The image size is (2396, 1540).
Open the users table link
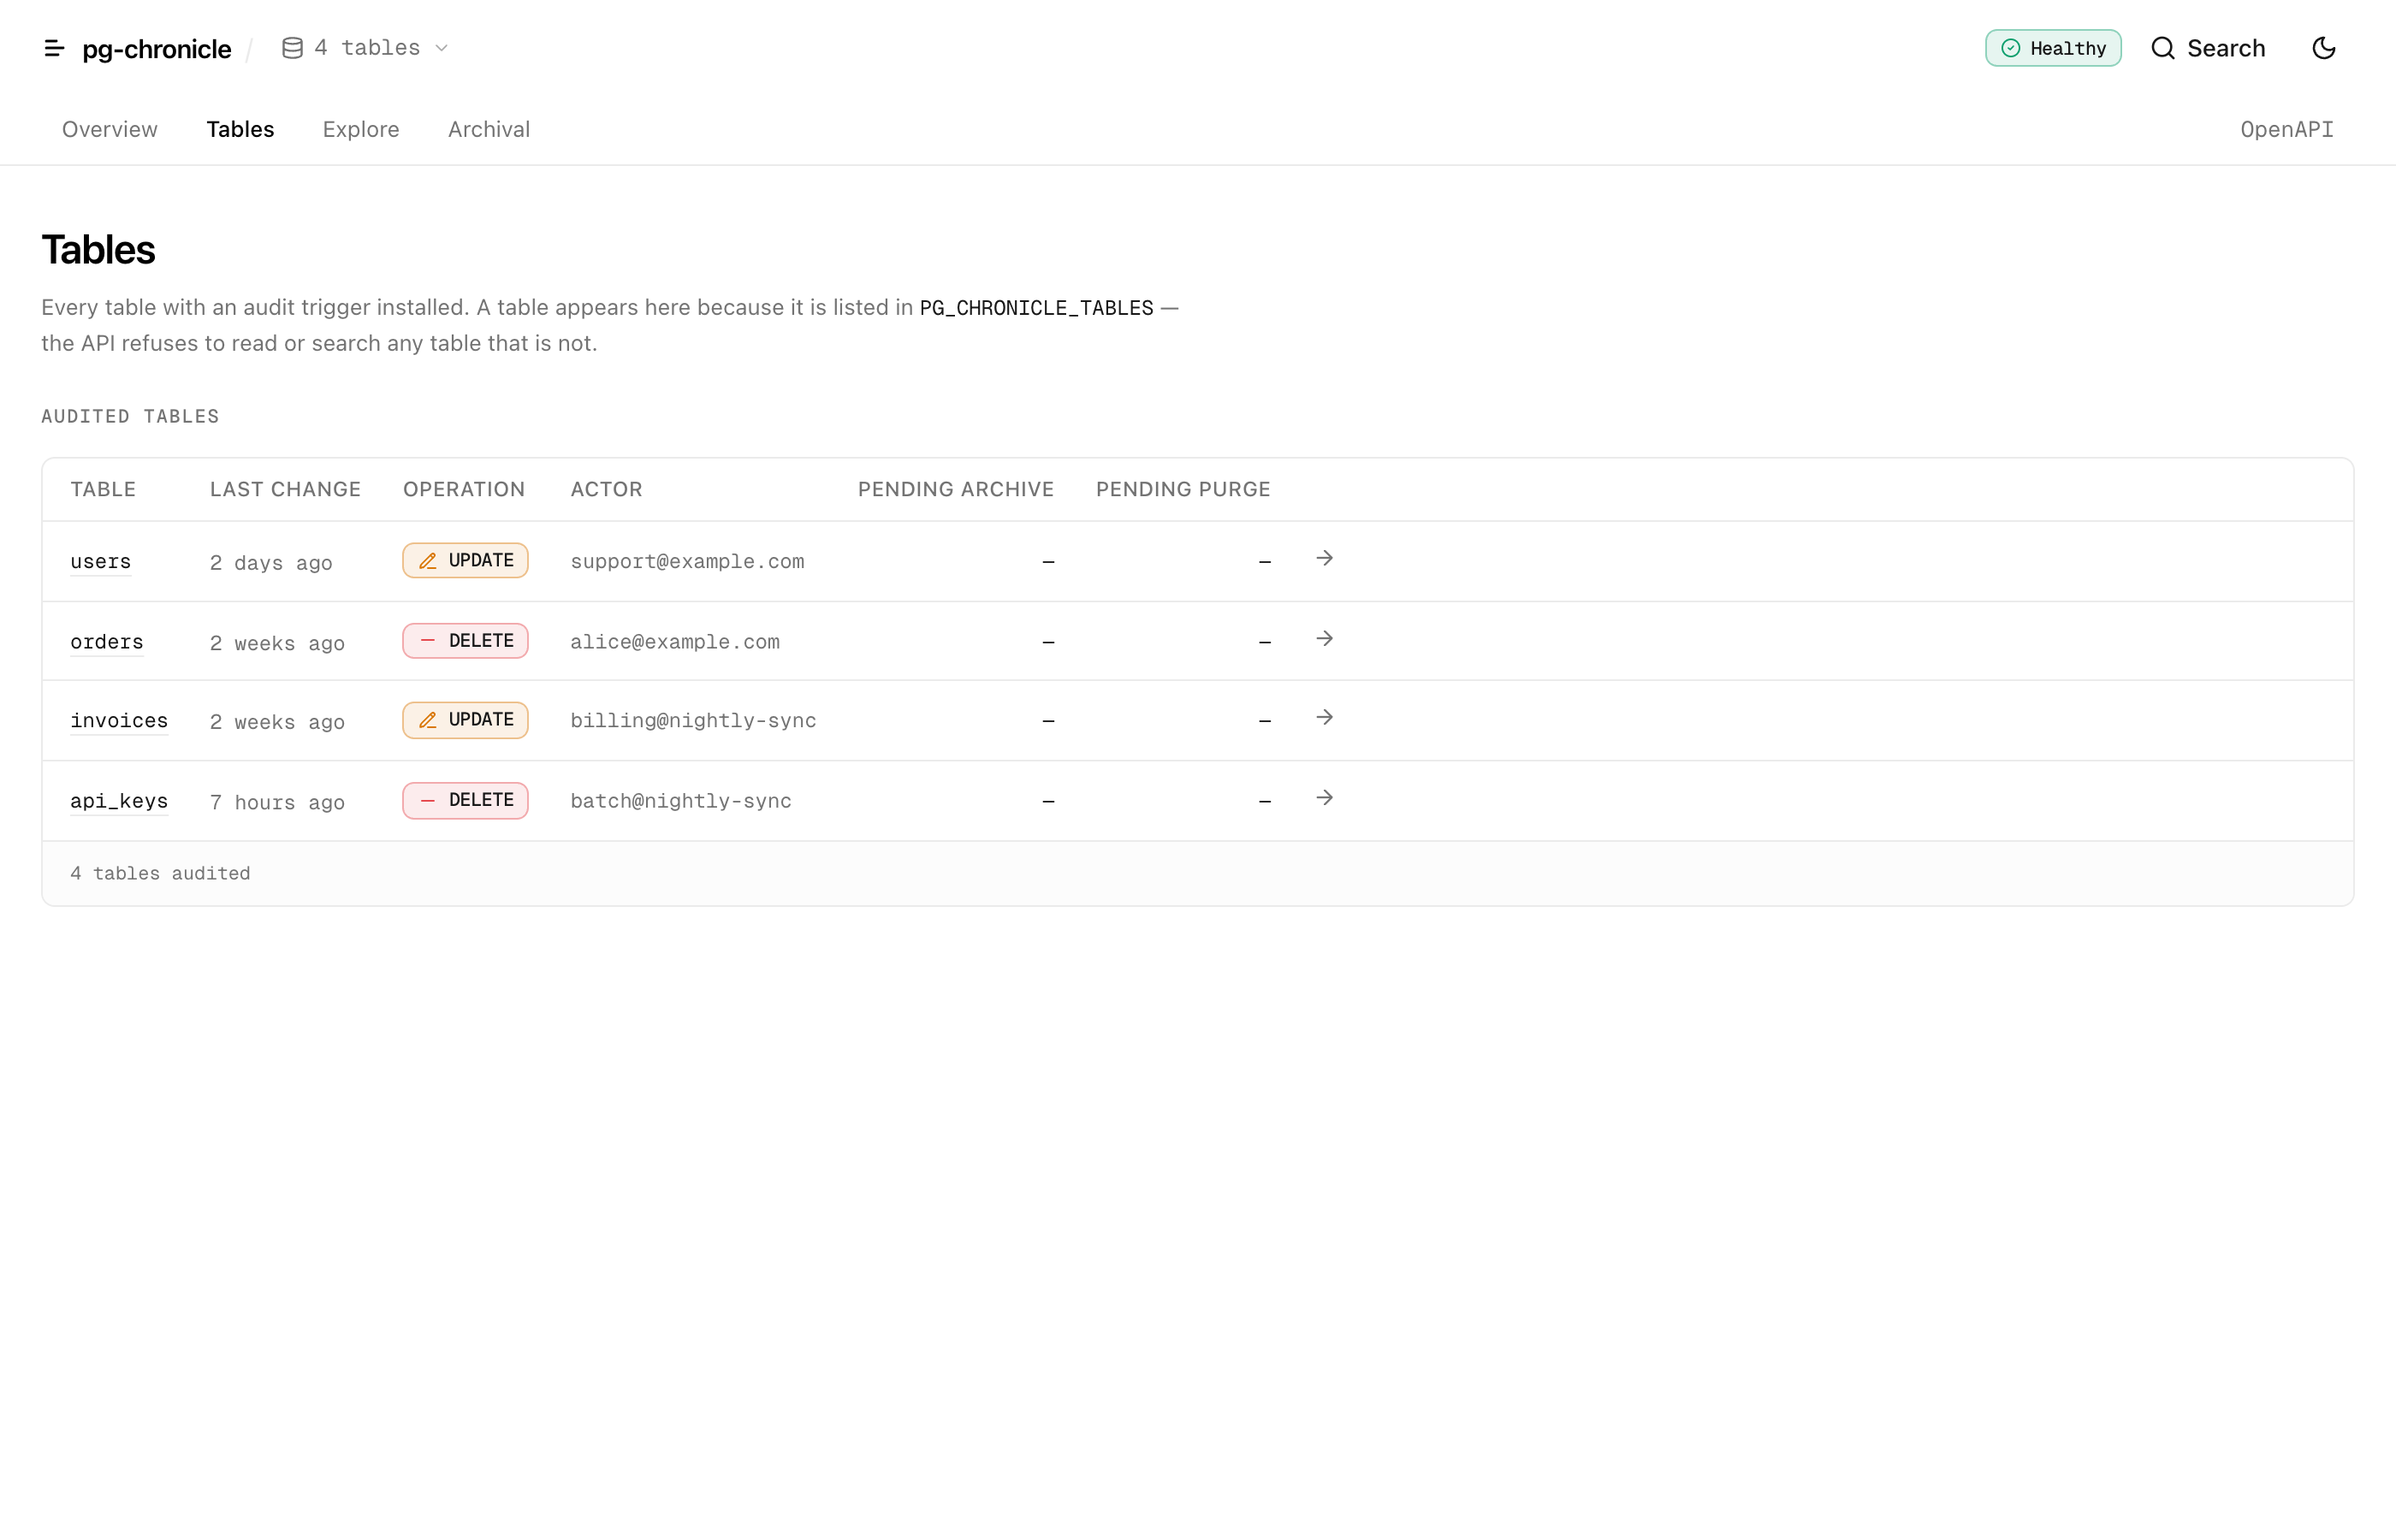pyautogui.click(x=100, y=561)
